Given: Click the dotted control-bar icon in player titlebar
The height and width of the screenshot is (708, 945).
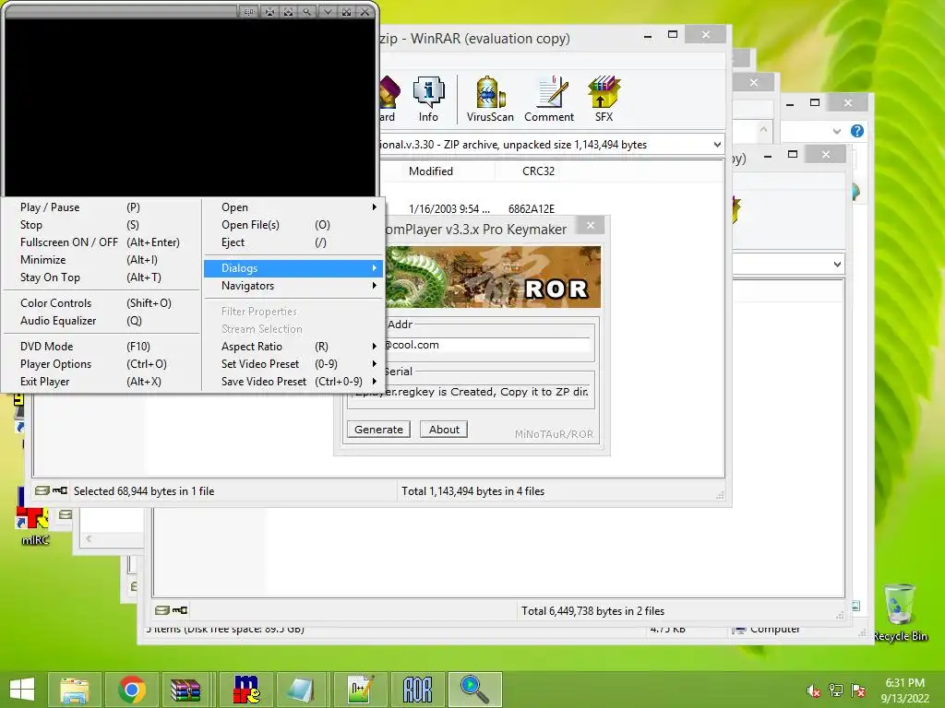Looking at the screenshot, I should (x=248, y=11).
